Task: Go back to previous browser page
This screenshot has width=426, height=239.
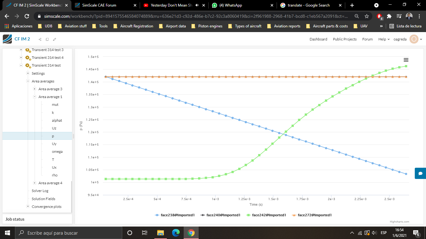Action: tap(7, 16)
